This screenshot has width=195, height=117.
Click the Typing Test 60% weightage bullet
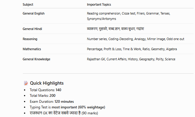click(x=67, y=107)
